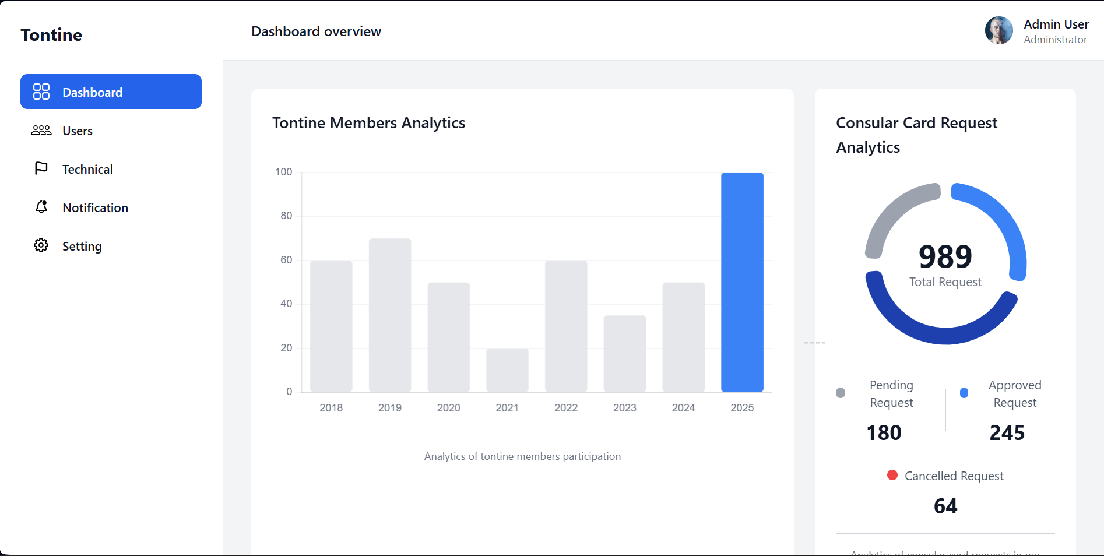
Task: Select the blue 2025 bar
Action: [x=742, y=282]
